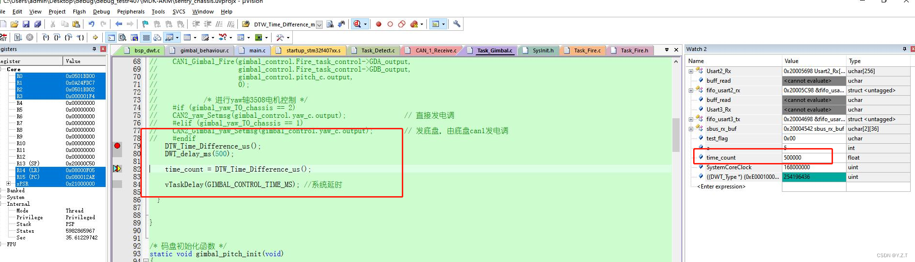Open the editor tab list dropdown arrow
This screenshot has height=262, width=915.
(x=667, y=50)
